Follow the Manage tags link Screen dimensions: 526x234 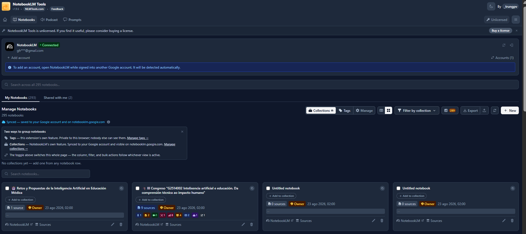[138, 138]
